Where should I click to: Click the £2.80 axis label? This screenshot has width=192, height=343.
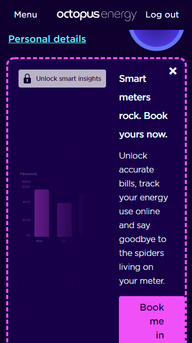26,187
